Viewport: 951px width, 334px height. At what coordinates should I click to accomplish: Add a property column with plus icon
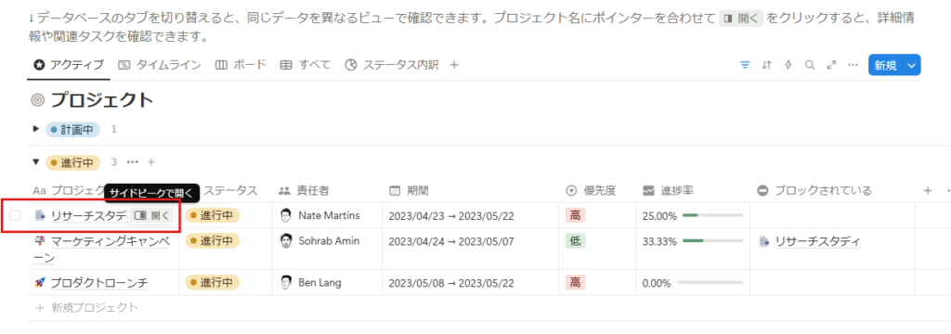tap(928, 191)
